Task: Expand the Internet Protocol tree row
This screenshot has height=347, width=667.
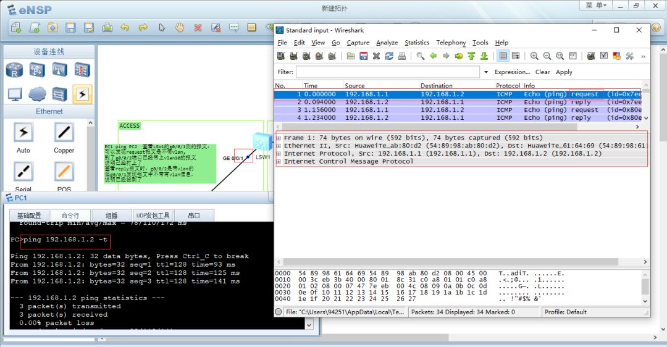Action: click(x=279, y=154)
